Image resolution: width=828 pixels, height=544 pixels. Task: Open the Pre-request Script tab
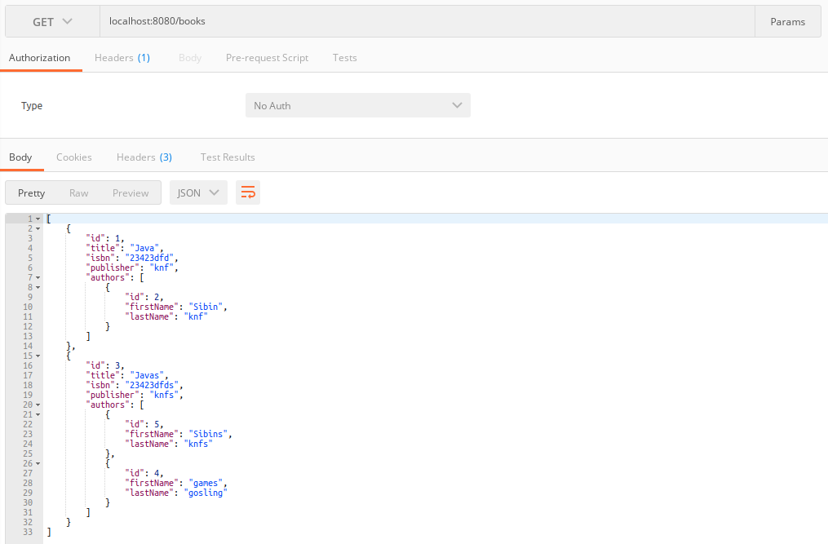(x=267, y=58)
